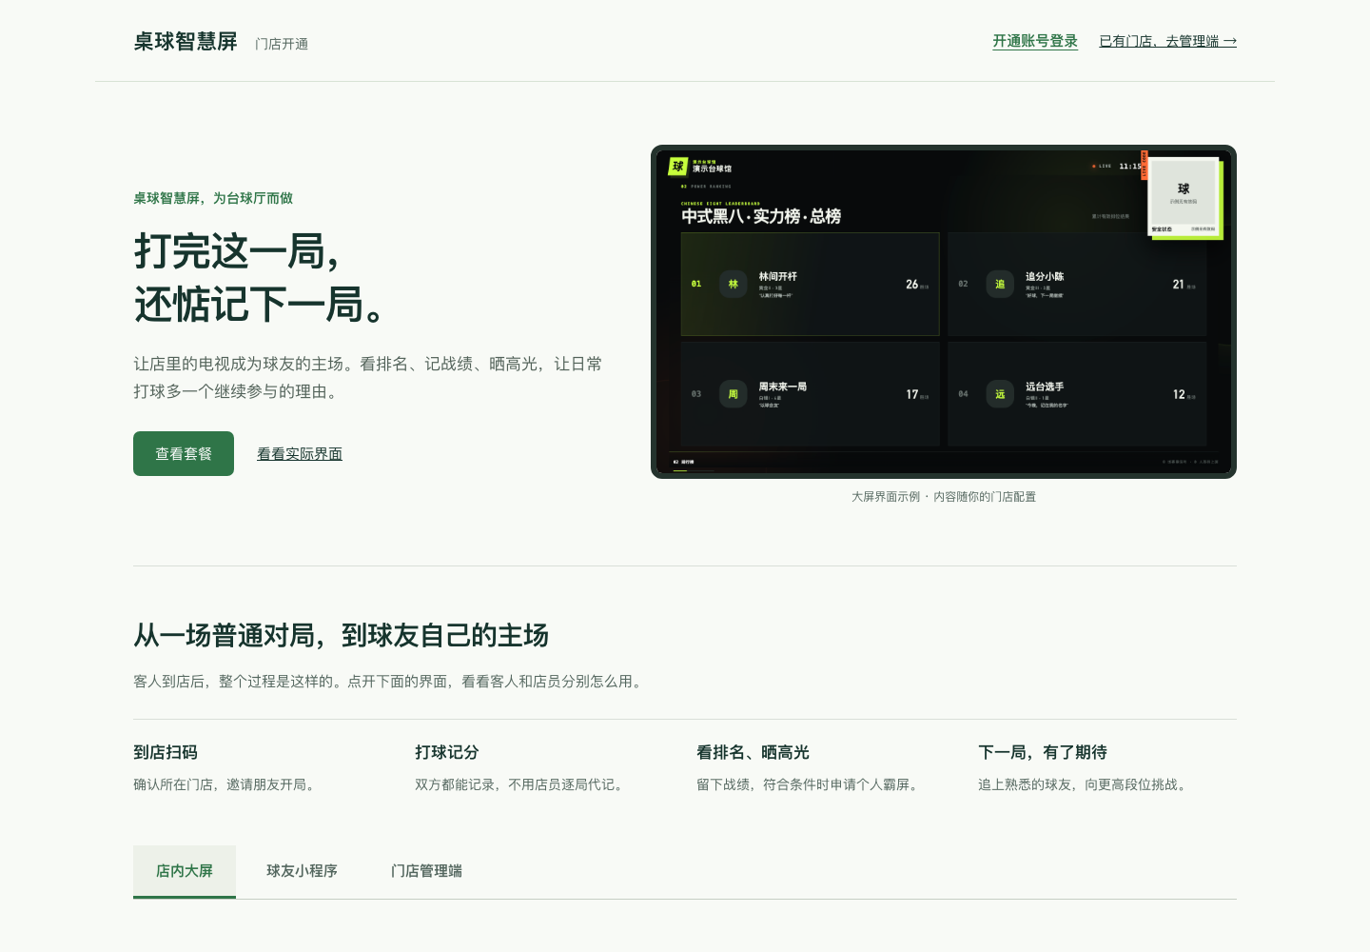The image size is (1370, 952).
Task: Click the 大屏界面示例 caption under preview
Action: pyautogui.click(x=944, y=497)
